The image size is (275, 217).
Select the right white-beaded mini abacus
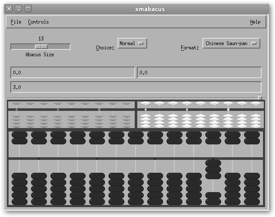pyautogui.click(x=200, y=115)
